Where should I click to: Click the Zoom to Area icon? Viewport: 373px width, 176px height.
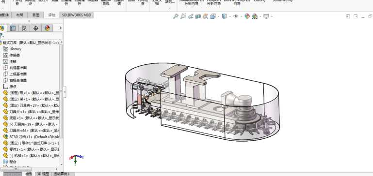tap(183, 16)
